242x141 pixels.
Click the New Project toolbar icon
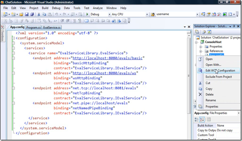pos(5,14)
